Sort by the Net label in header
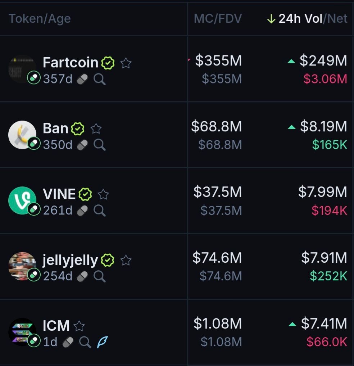The width and height of the screenshot is (354, 366). tap(337, 19)
